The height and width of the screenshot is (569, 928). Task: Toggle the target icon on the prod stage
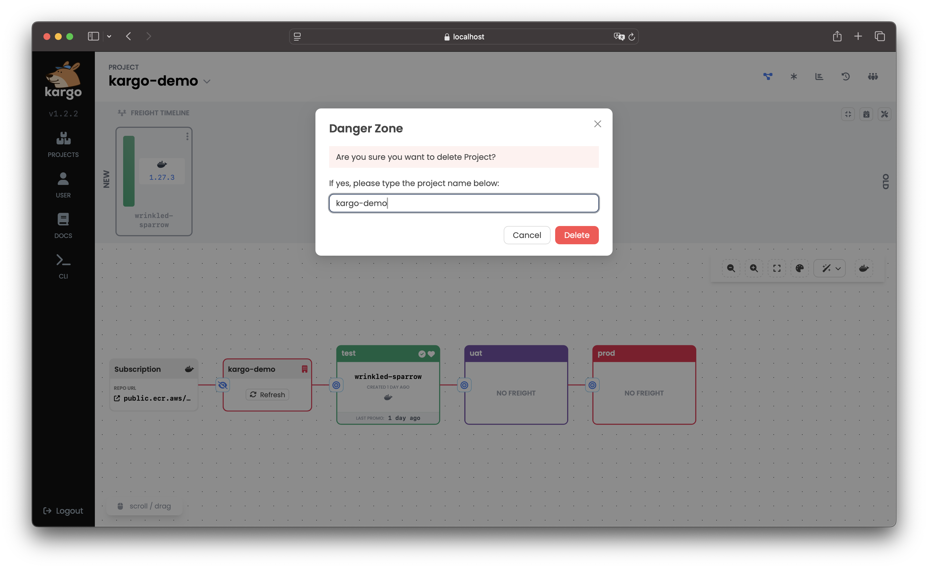(x=592, y=385)
